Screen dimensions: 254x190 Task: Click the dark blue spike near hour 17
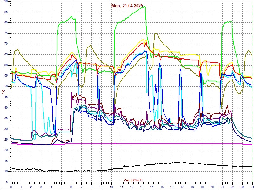(180, 69)
